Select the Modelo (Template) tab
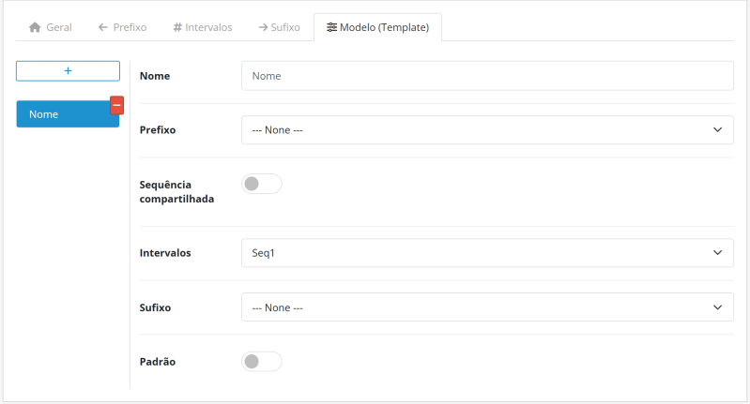The image size is (750, 404). (x=377, y=27)
